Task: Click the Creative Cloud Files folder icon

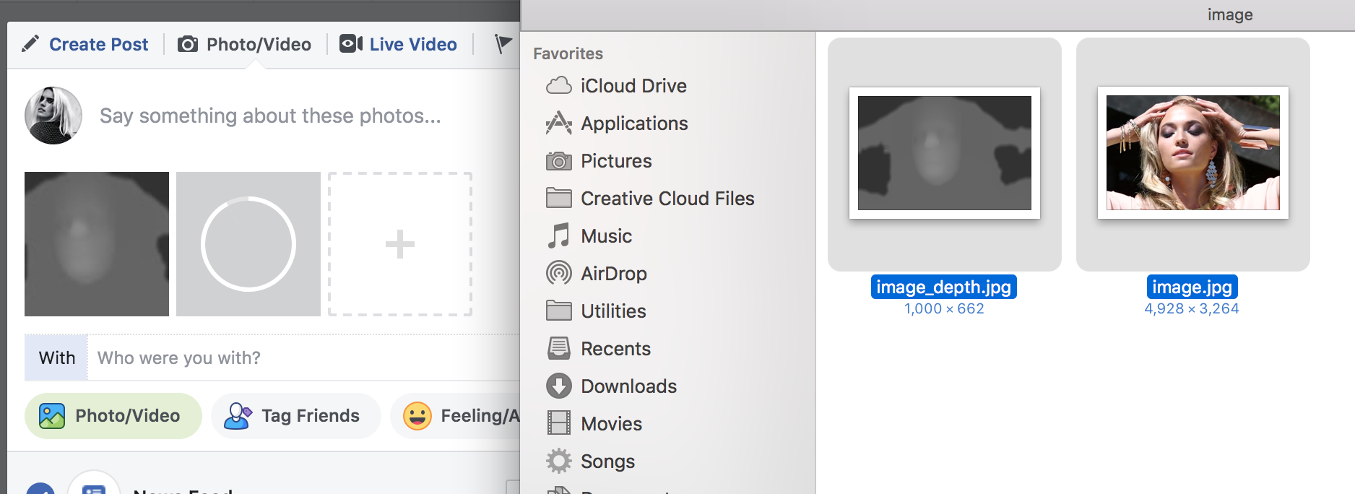Action: click(559, 198)
